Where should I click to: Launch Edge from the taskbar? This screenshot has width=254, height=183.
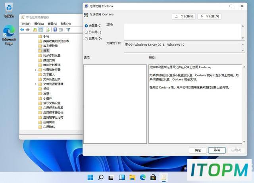pos(143,177)
